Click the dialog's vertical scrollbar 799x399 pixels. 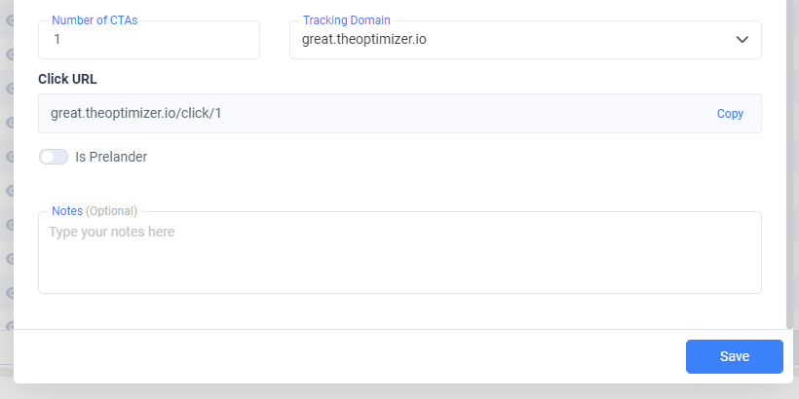pos(789,165)
